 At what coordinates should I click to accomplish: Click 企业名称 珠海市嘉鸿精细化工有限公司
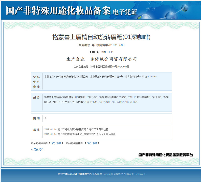coord(66,77)
